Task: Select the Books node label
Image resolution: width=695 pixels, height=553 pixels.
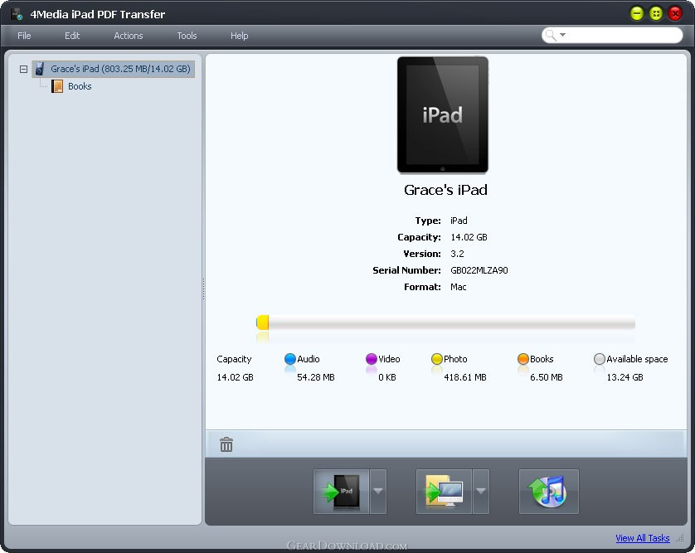Action: (80, 86)
